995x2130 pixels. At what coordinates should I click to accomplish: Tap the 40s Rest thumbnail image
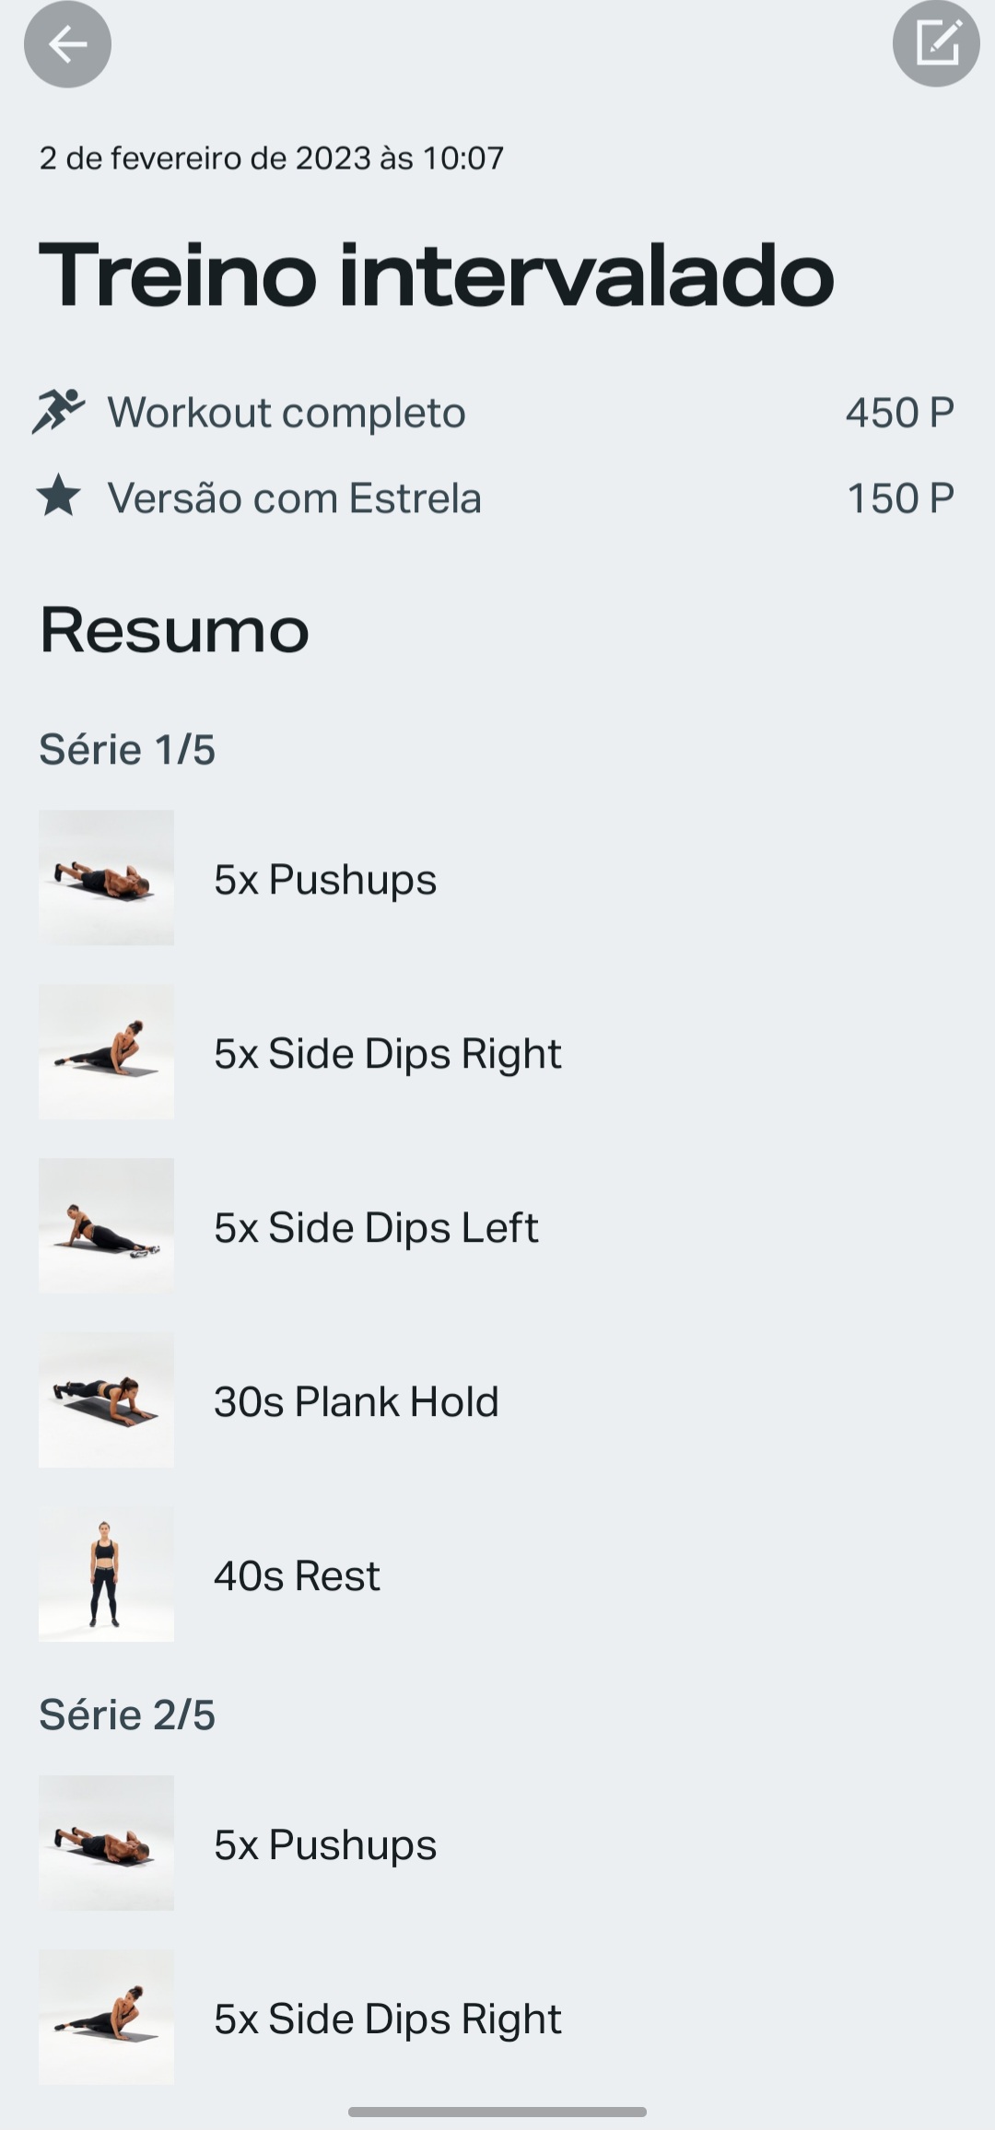tap(106, 1574)
